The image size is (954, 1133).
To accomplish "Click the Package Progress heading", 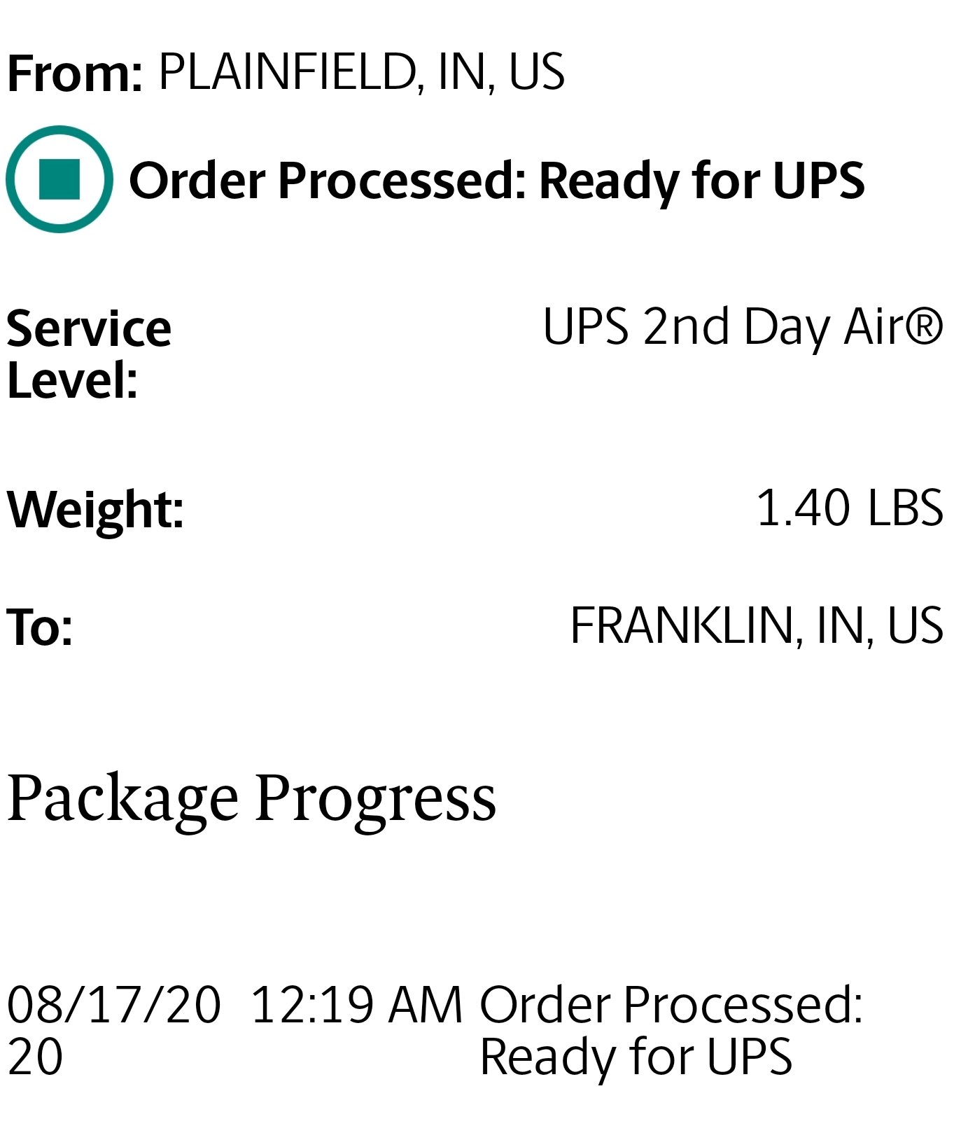I will click(252, 800).
